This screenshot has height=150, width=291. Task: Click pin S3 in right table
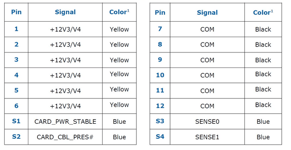click(x=160, y=121)
